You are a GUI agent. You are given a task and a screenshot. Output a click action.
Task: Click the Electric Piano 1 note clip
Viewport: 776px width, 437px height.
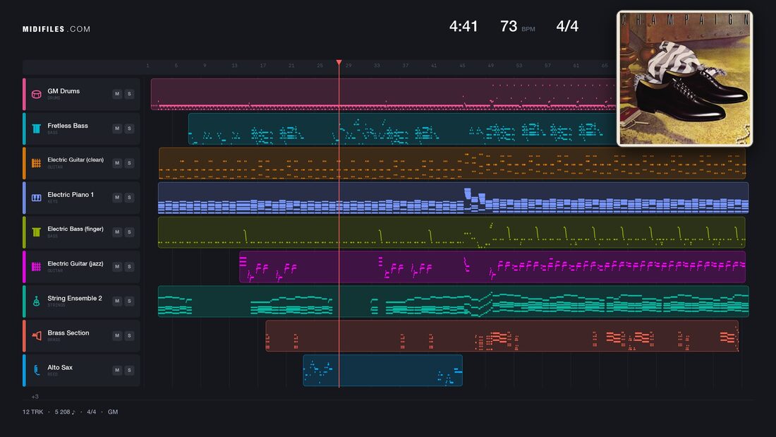pyautogui.click(x=454, y=198)
